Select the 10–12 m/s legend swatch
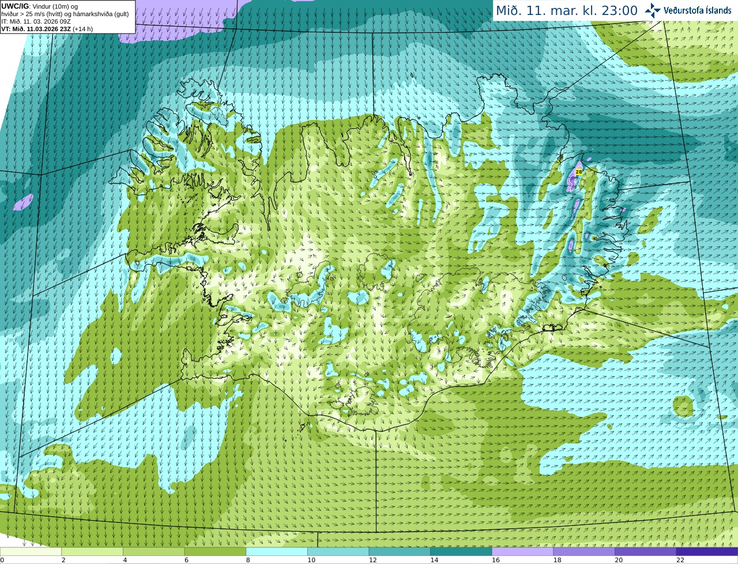The width and height of the screenshot is (738, 564). point(338,551)
